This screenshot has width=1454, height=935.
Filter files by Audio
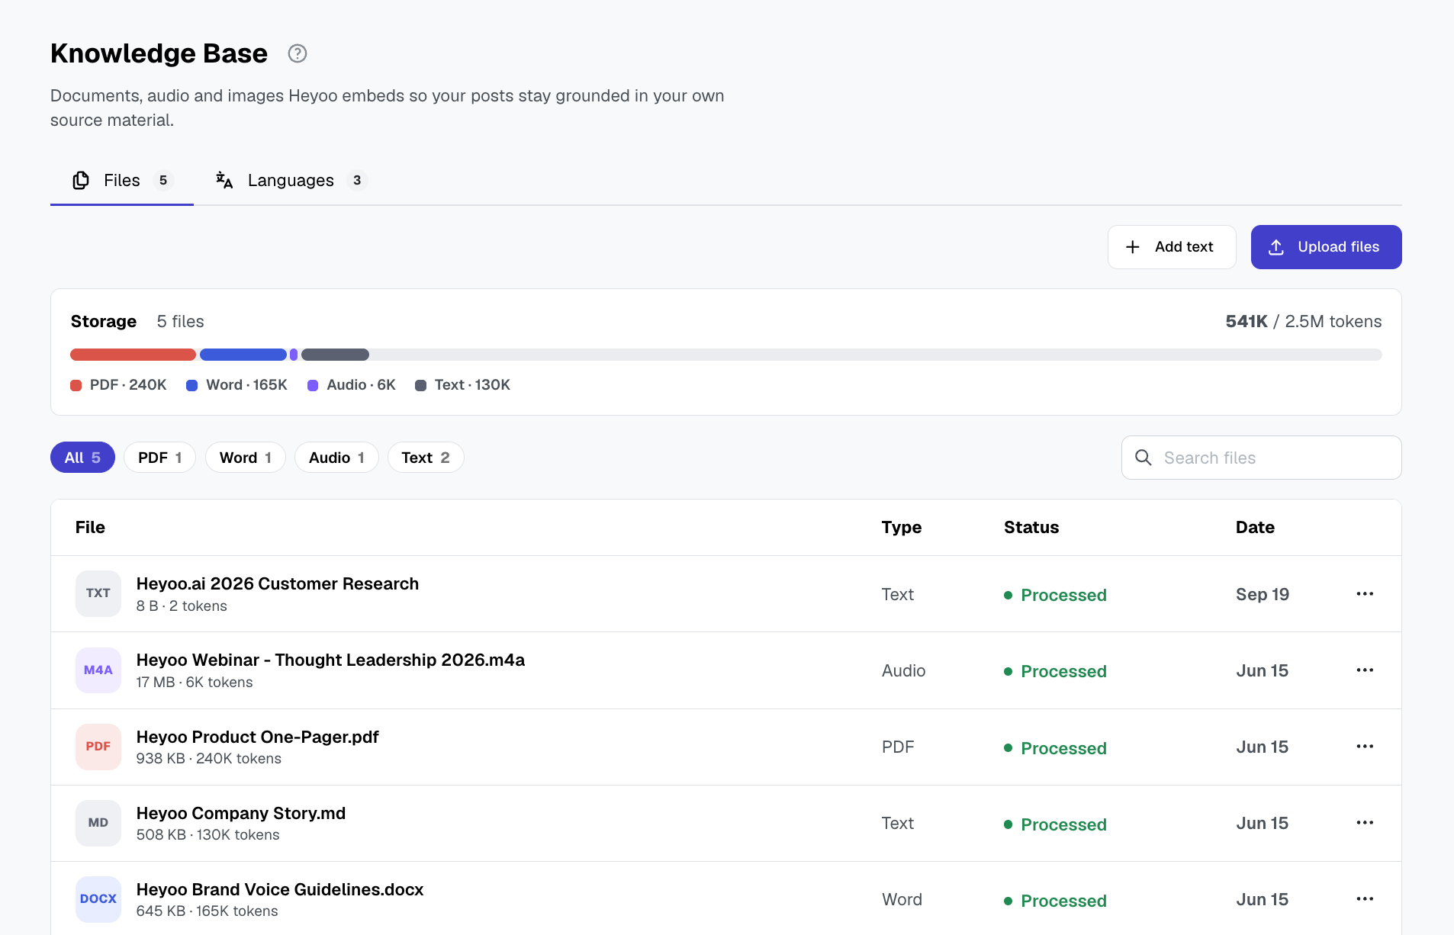336,458
